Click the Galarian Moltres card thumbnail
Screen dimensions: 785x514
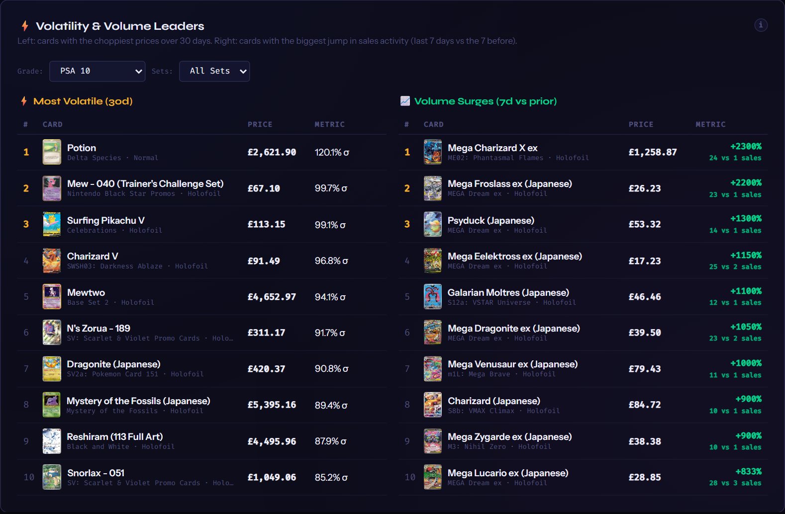(x=433, y=297)
